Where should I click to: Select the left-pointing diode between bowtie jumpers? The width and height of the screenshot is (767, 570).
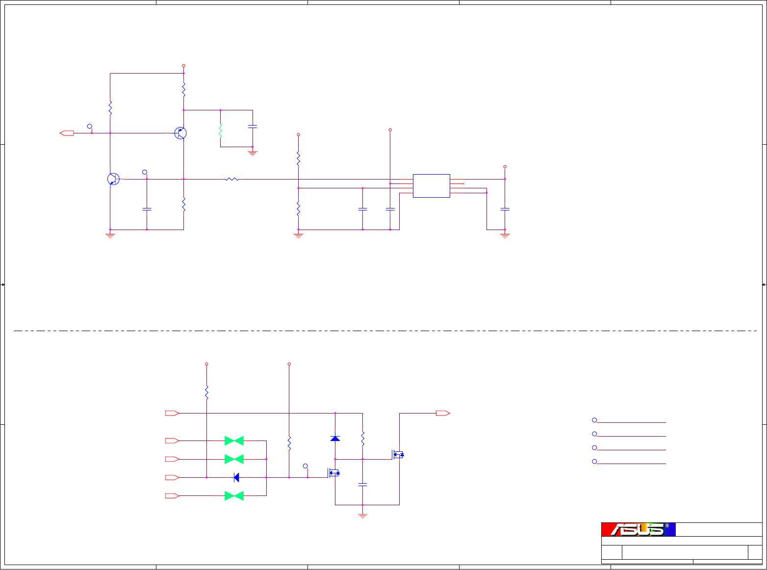pyautogui.click(x=236, y=477)
